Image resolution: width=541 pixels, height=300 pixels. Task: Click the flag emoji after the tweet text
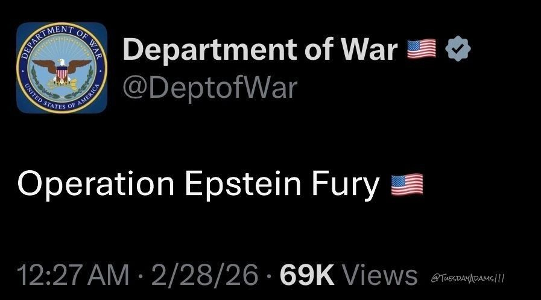pyautogui.click(x=407, y=185)
